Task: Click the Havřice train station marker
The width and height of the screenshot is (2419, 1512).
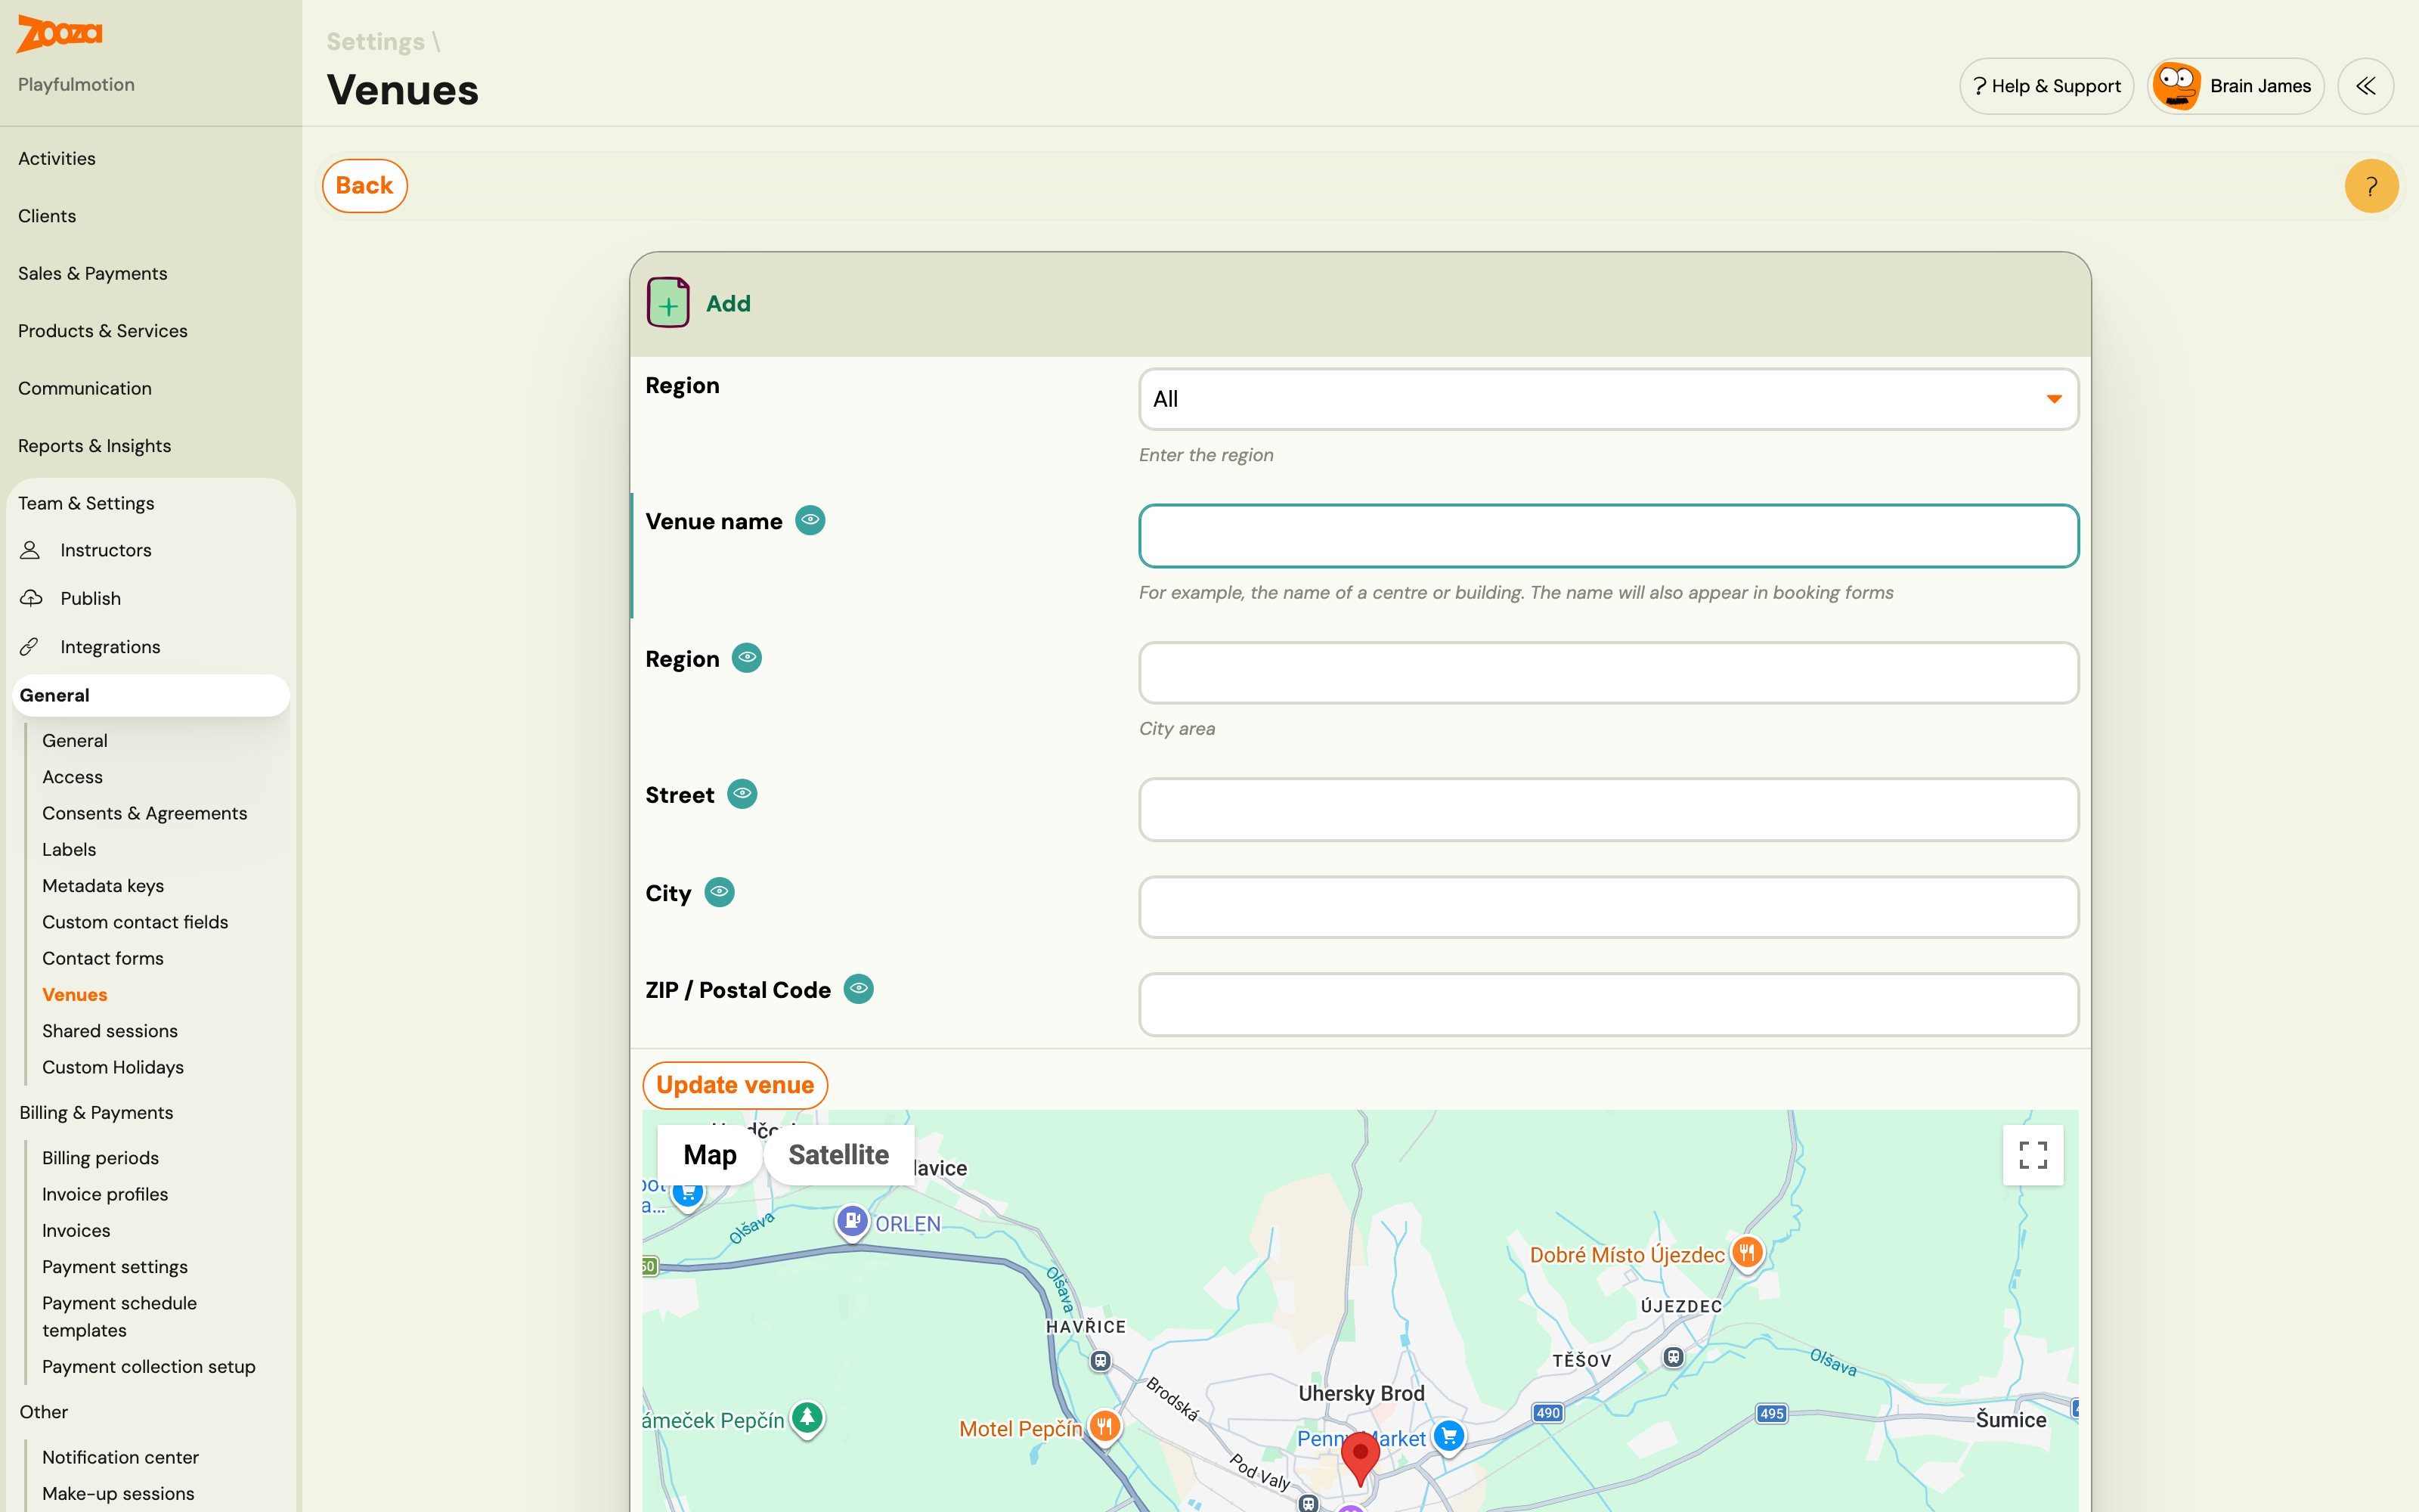Action: [x=1100, y=1360]
